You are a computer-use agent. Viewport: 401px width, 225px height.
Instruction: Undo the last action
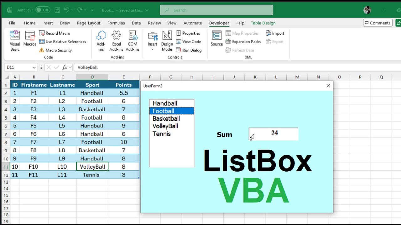66,10
